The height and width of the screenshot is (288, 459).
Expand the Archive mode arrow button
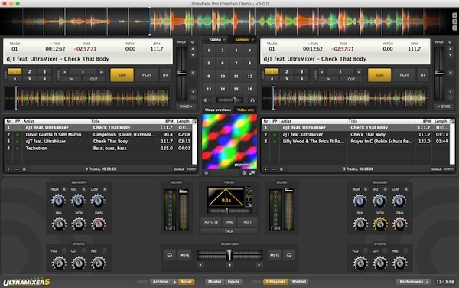pos(174,282)
